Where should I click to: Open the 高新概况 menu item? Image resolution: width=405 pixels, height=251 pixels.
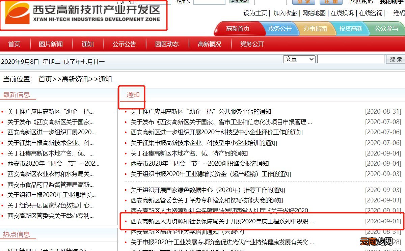[210, 44]
